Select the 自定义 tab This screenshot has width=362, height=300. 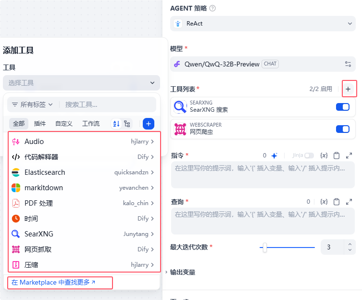pos(64,124)
